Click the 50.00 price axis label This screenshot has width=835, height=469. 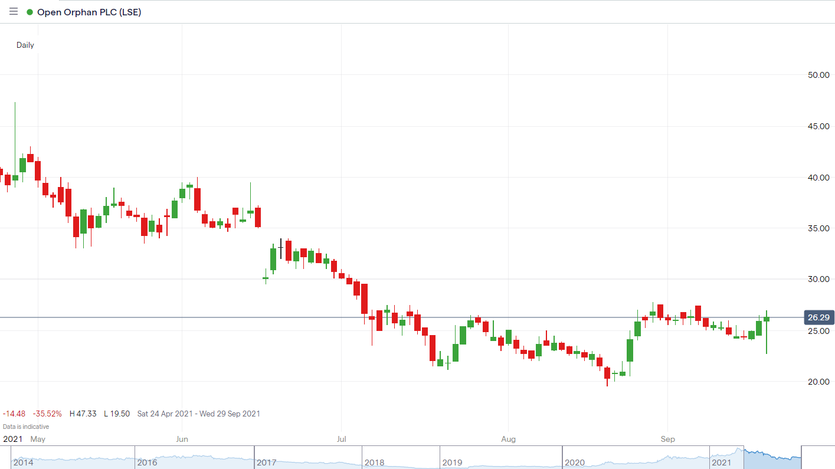pos(818,75)
